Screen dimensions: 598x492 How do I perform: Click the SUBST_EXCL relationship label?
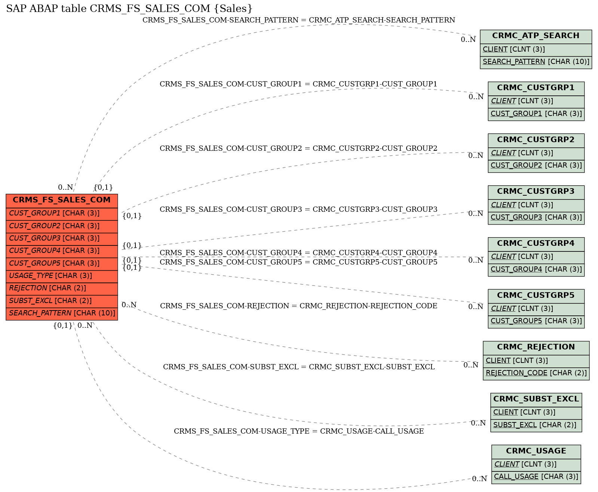click(x=299, y=367)
